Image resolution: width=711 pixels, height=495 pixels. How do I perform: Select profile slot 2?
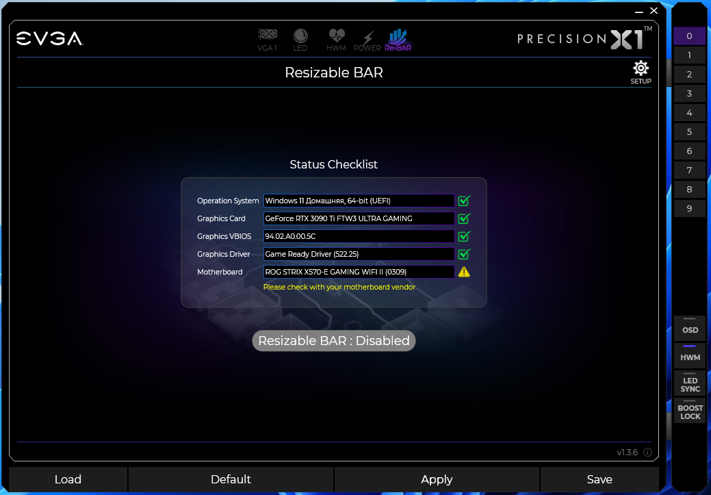pyautogui.click(x=689, y=74)
